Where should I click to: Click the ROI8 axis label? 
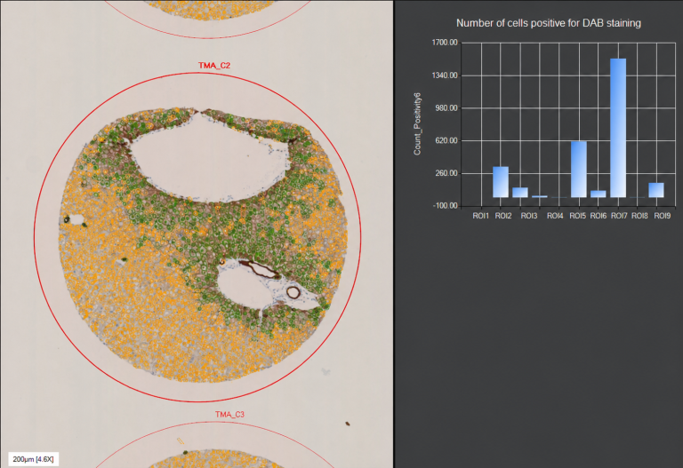[x=639, y=216]
